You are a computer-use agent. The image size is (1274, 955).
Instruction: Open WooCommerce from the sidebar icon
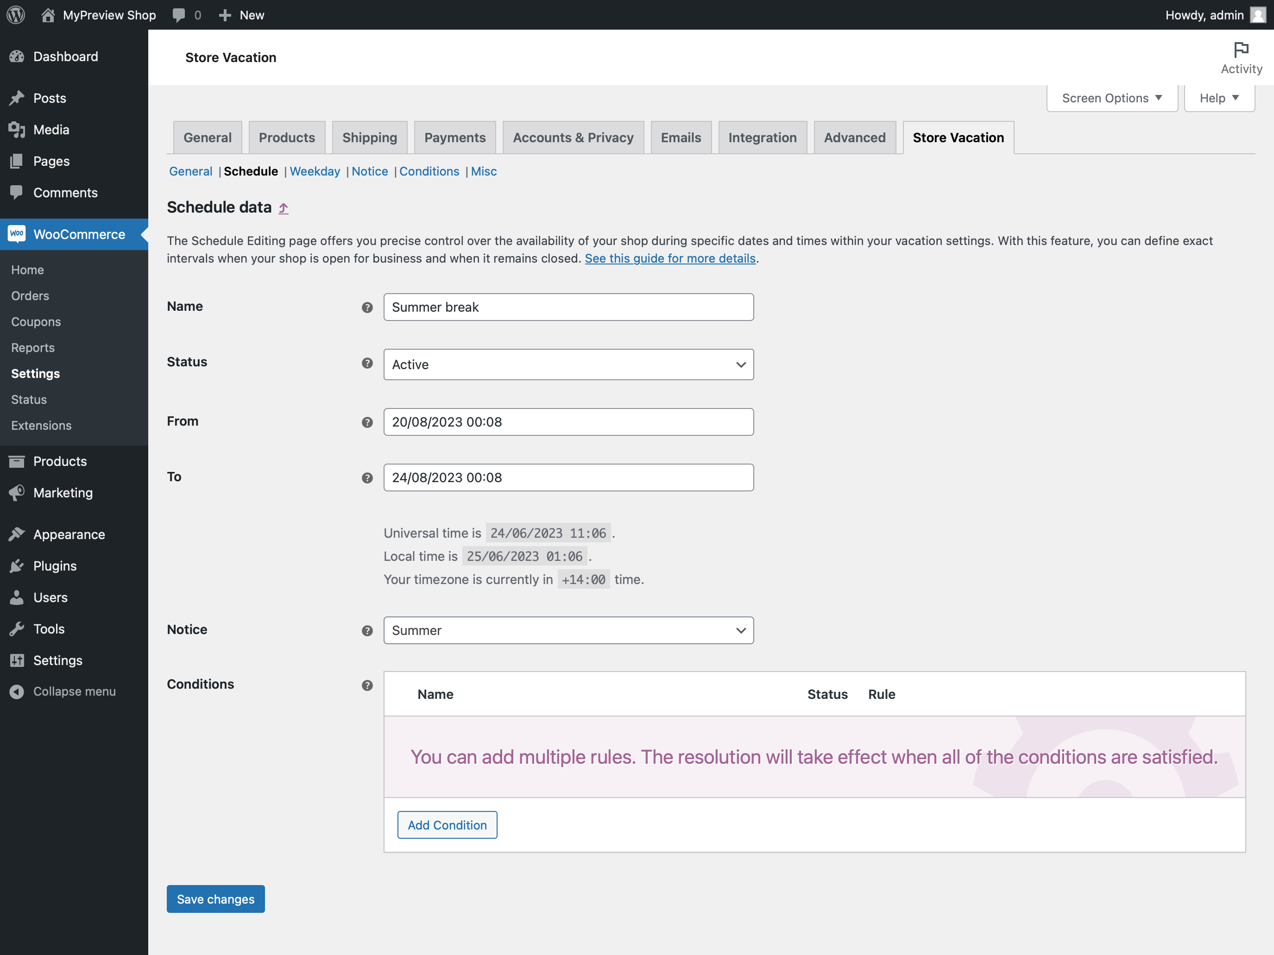(x=17, y=234)
